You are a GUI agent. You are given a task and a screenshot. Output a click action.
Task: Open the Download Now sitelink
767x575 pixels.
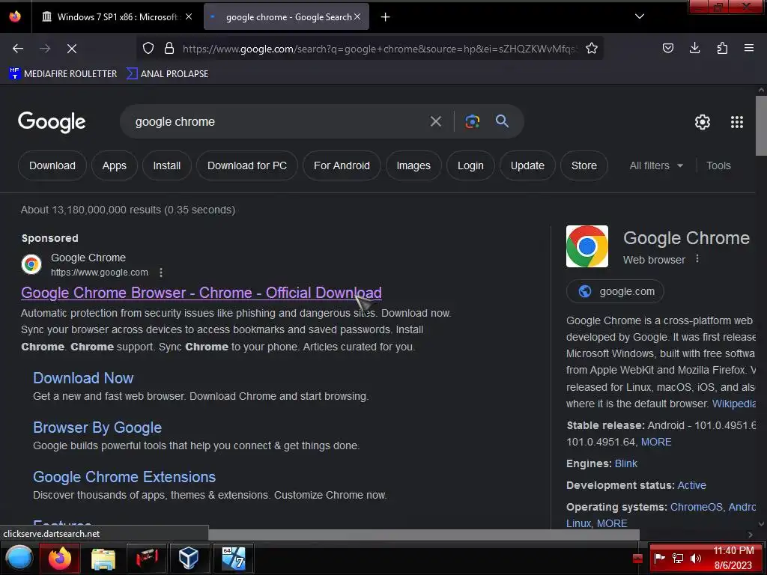pos(83,378)
